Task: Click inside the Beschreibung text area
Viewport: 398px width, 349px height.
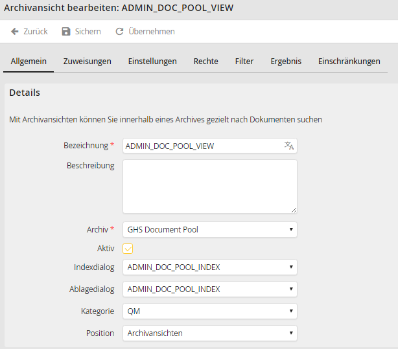Action: tap(209, 186)
